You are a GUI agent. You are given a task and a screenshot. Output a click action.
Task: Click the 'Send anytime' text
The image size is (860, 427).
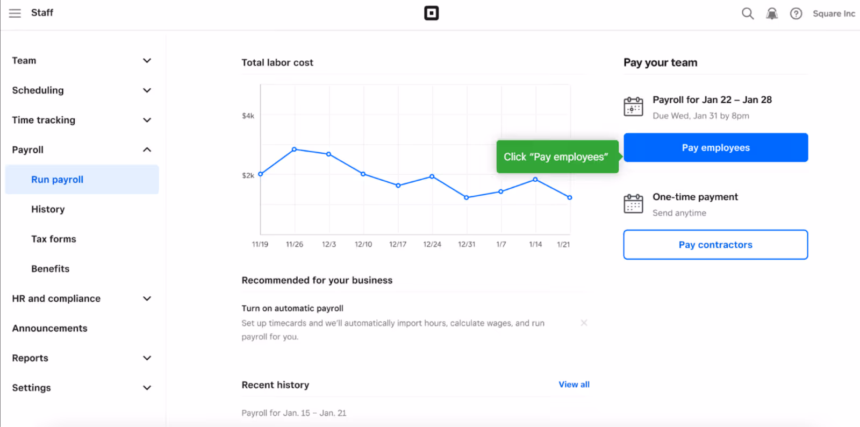679,213
